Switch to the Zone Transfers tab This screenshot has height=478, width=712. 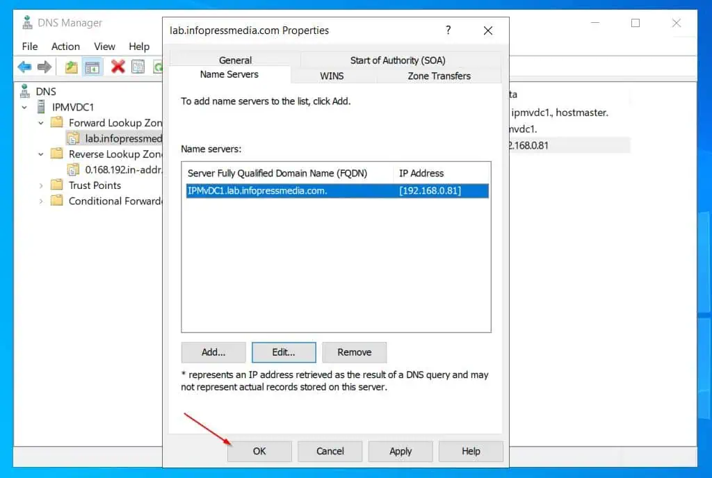439,76
